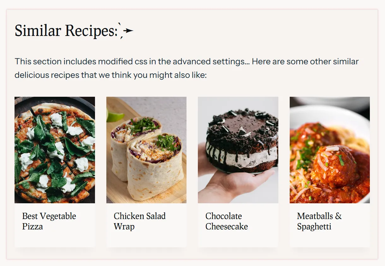Open the meatballs and spaghetti photo
Viewport: 385px width, 266px height.
(x=330, y=150)
